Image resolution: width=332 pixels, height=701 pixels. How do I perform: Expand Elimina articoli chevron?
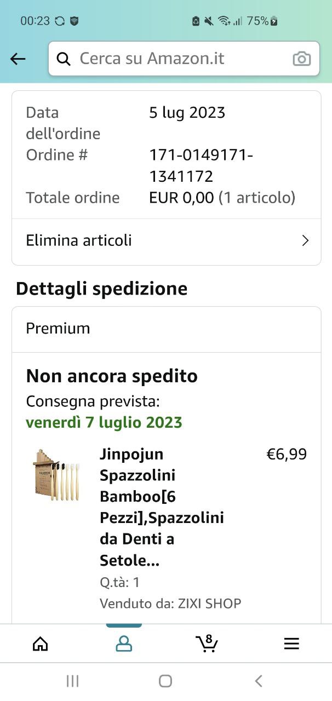pyautogui.click(x=305, y=240)
